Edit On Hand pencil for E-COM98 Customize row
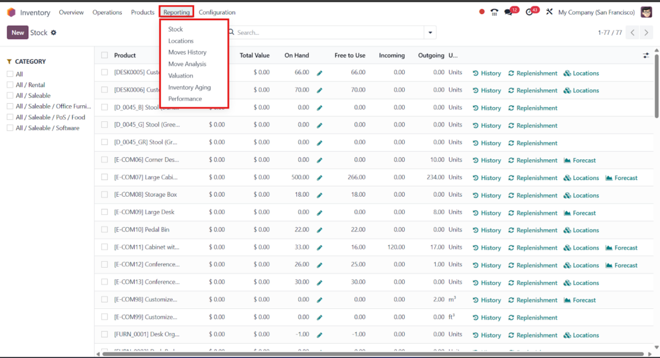 (320, 300)
